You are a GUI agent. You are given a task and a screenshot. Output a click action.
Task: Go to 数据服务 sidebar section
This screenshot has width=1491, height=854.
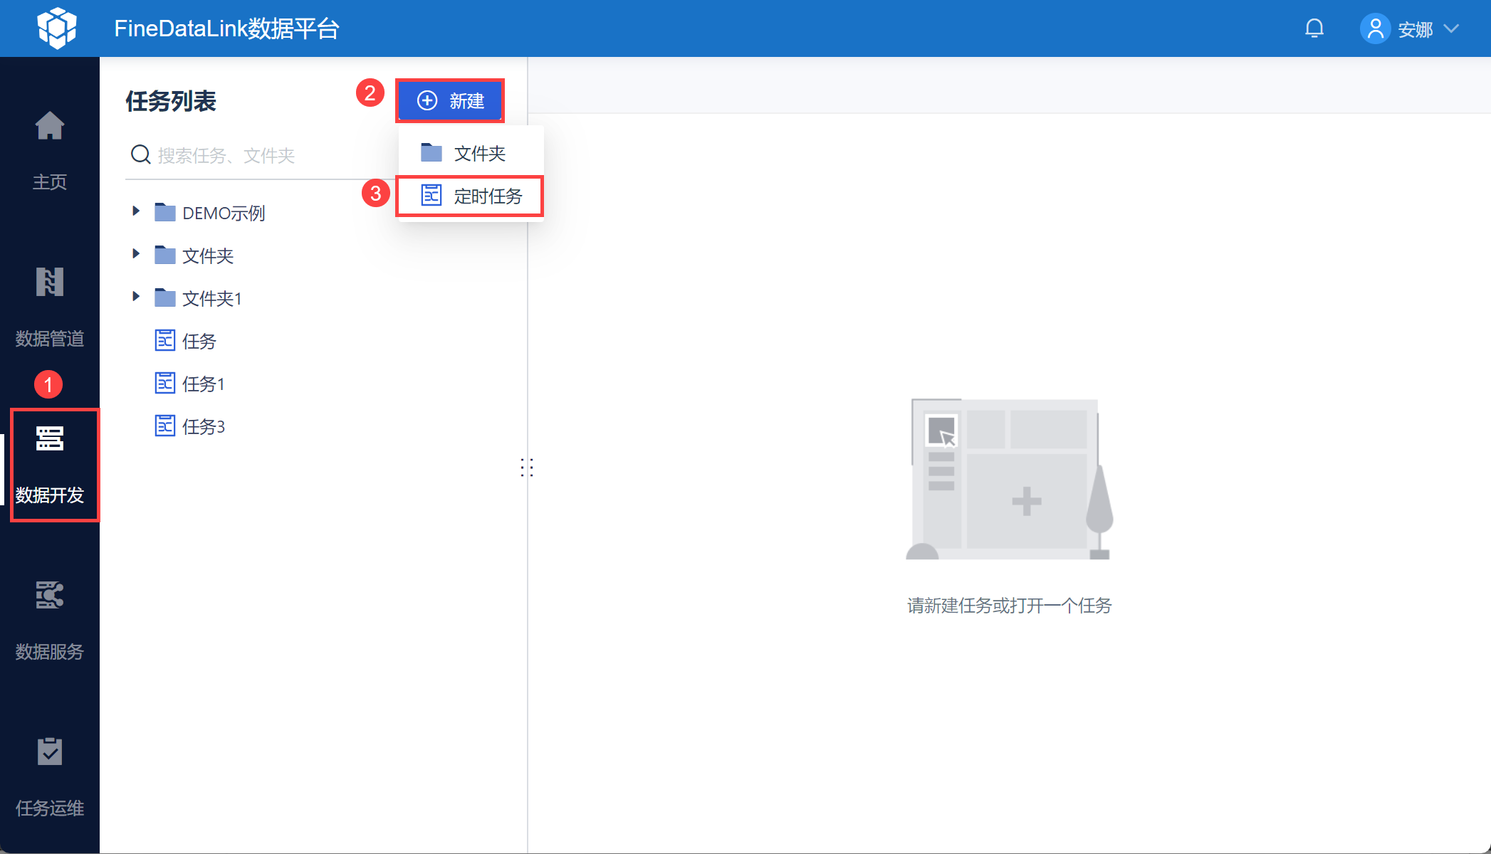click(x=50, y=596)
